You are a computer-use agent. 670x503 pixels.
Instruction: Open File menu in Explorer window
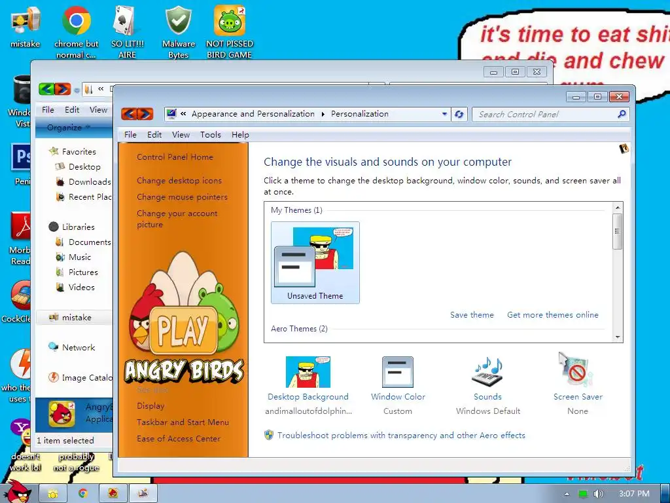point(48,110)
